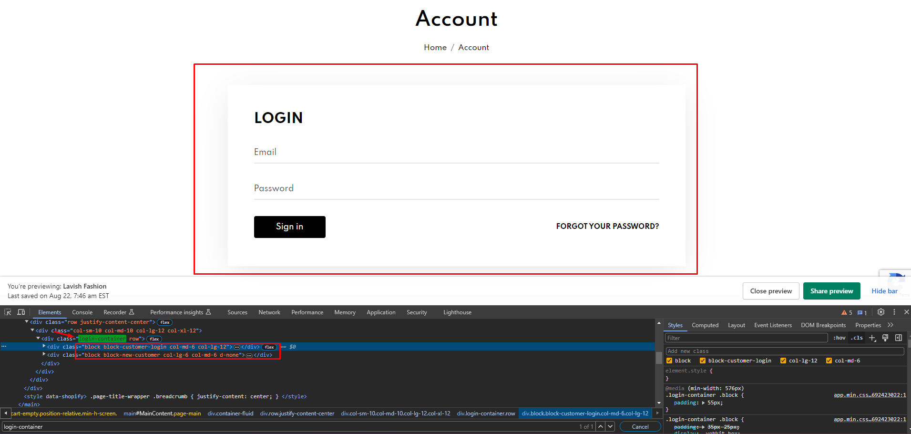The image size is (911, 434).
Task: Cancel the DevTools element search
Action: point(640,426)
